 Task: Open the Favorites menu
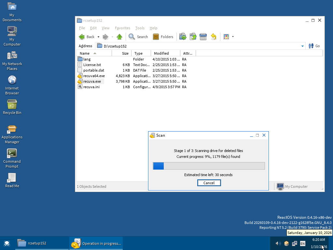122,28
